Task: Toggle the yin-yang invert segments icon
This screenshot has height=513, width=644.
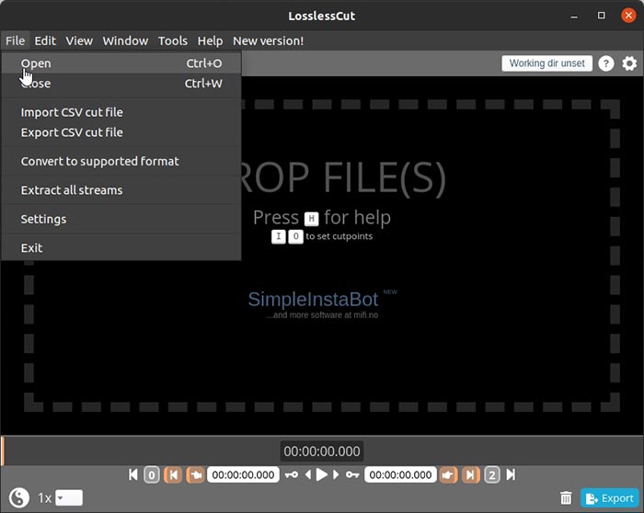Action: click(x=19, y=497)
